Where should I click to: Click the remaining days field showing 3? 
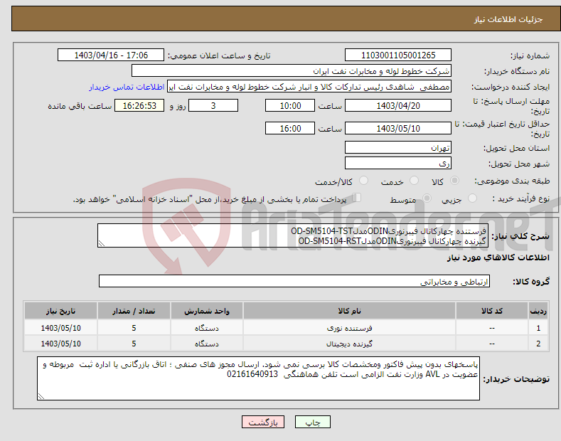(213, 105)
